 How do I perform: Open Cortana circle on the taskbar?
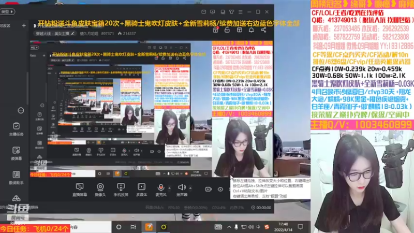point(119,227)
